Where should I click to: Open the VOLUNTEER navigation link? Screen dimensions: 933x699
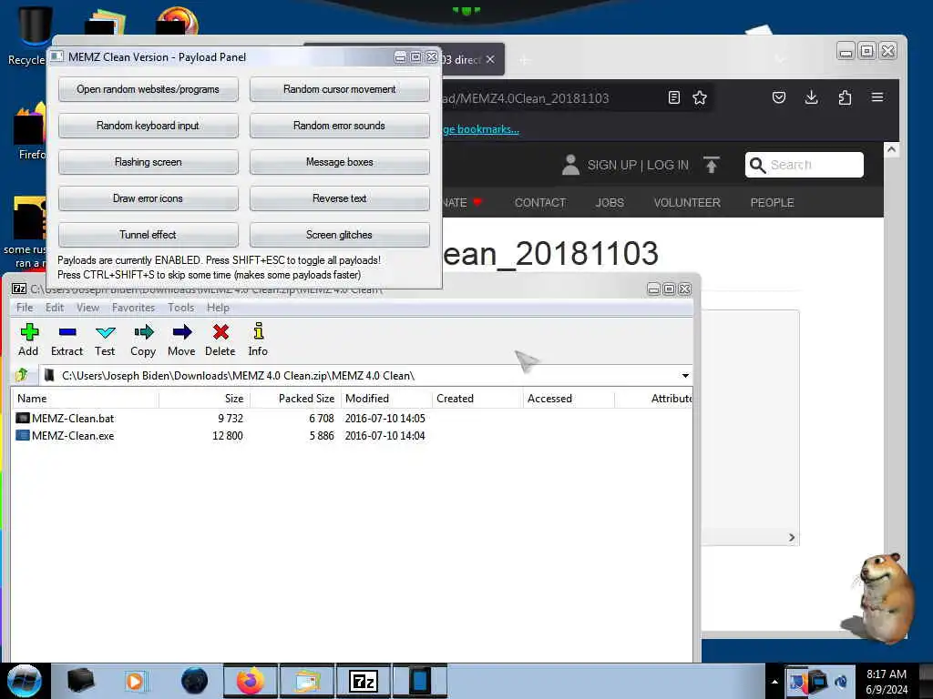(x=687, y=202)
